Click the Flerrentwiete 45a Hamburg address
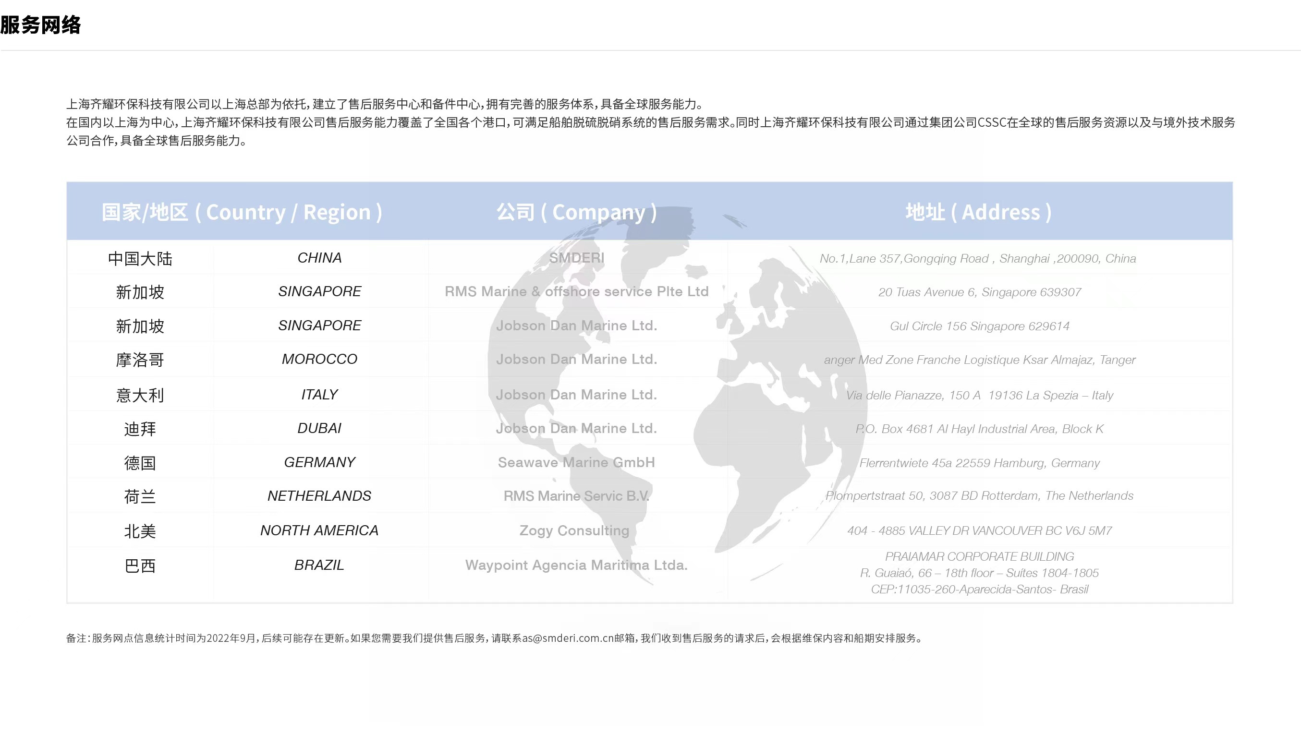The image size is (1301, 734). coord(979,463)
